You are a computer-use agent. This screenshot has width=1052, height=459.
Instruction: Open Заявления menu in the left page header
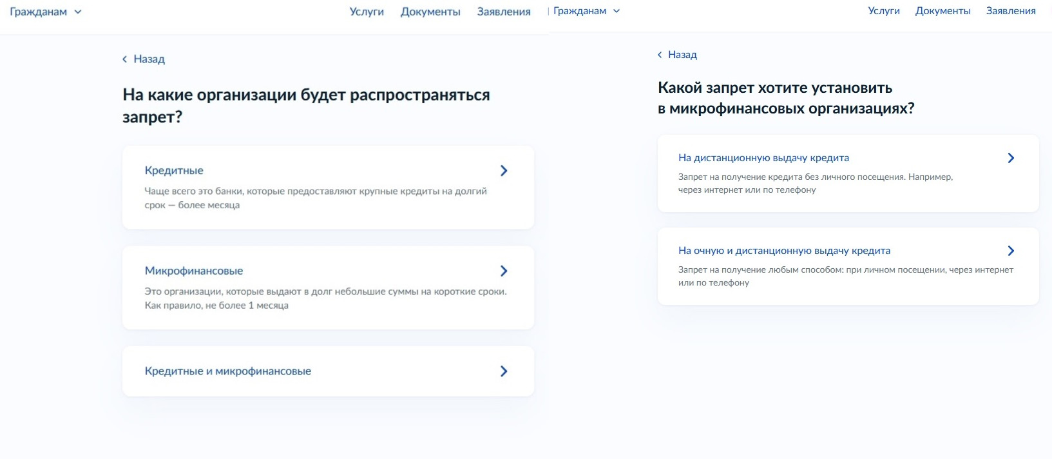click(504, 12)
